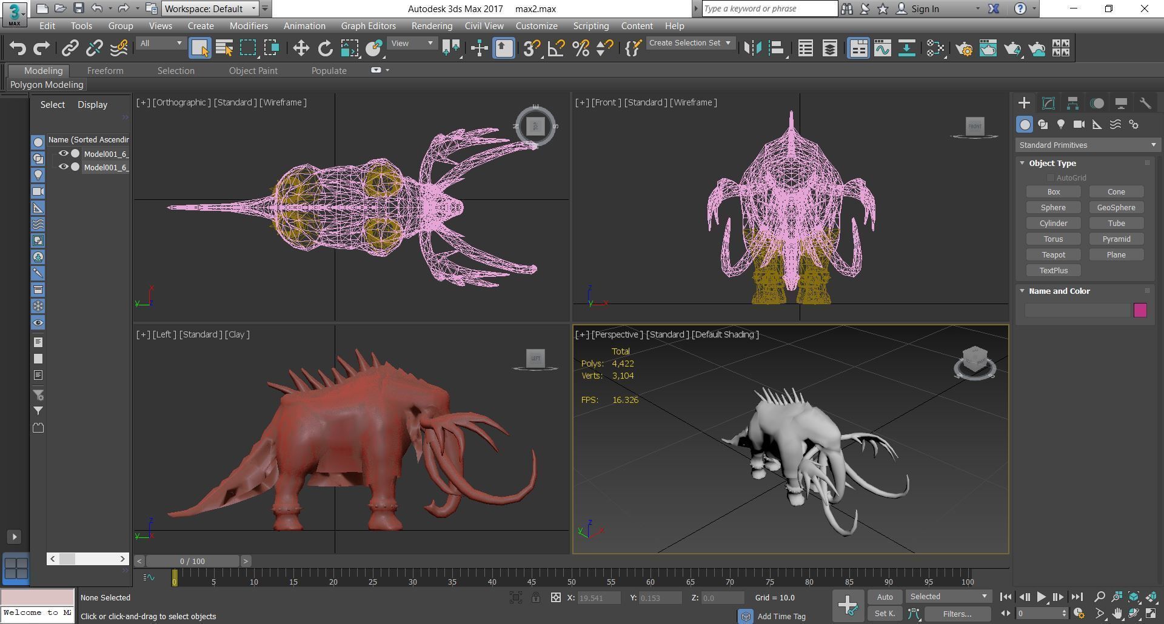
Task: Hide first Model001_6_ object via eye icon
Action: 63,153
